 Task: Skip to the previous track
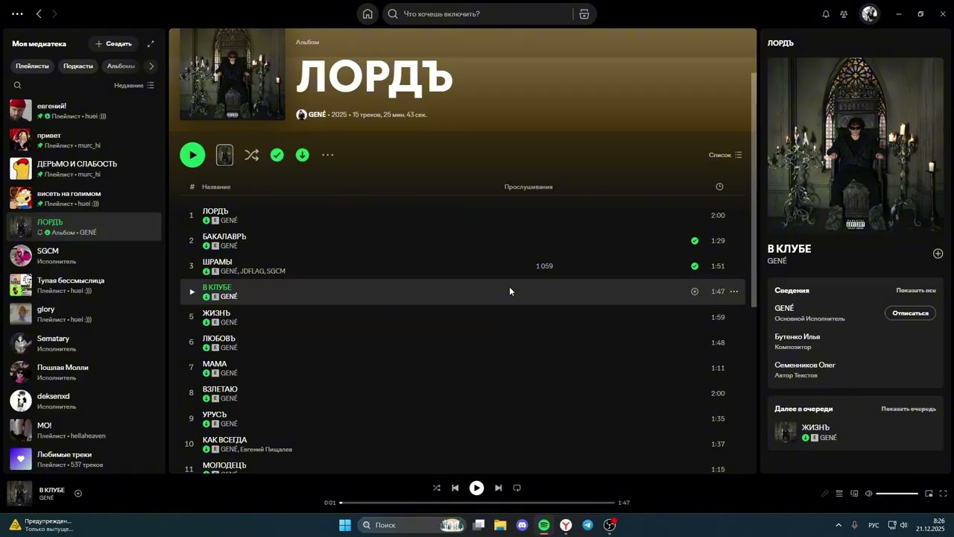tap(455, 488)
